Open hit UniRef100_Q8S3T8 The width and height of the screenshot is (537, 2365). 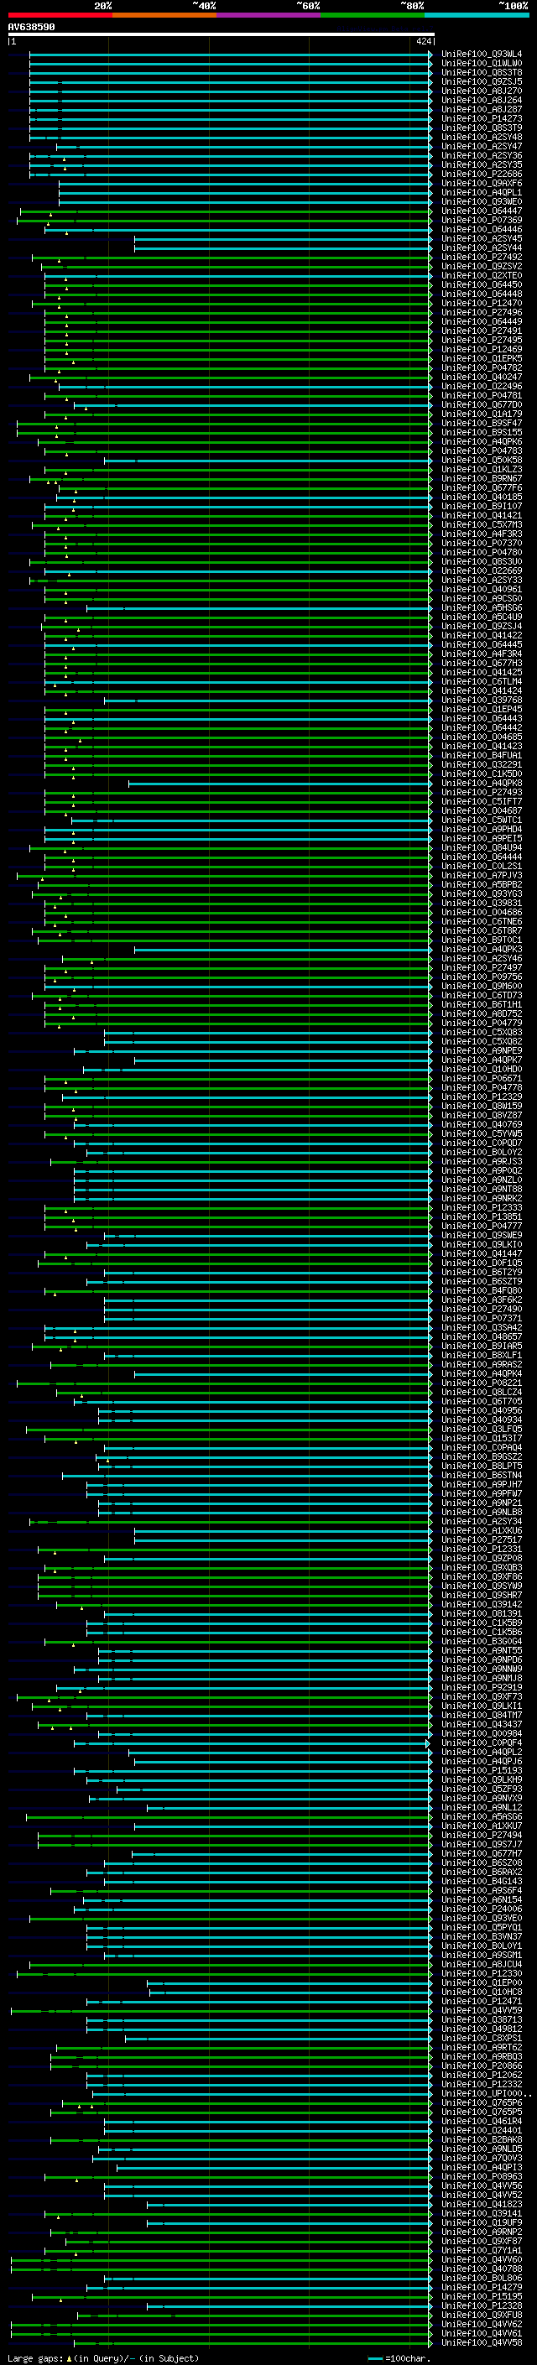coord(482,72)
